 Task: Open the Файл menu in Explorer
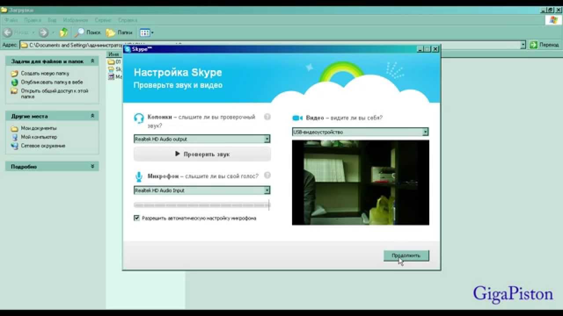click(11, 20)
